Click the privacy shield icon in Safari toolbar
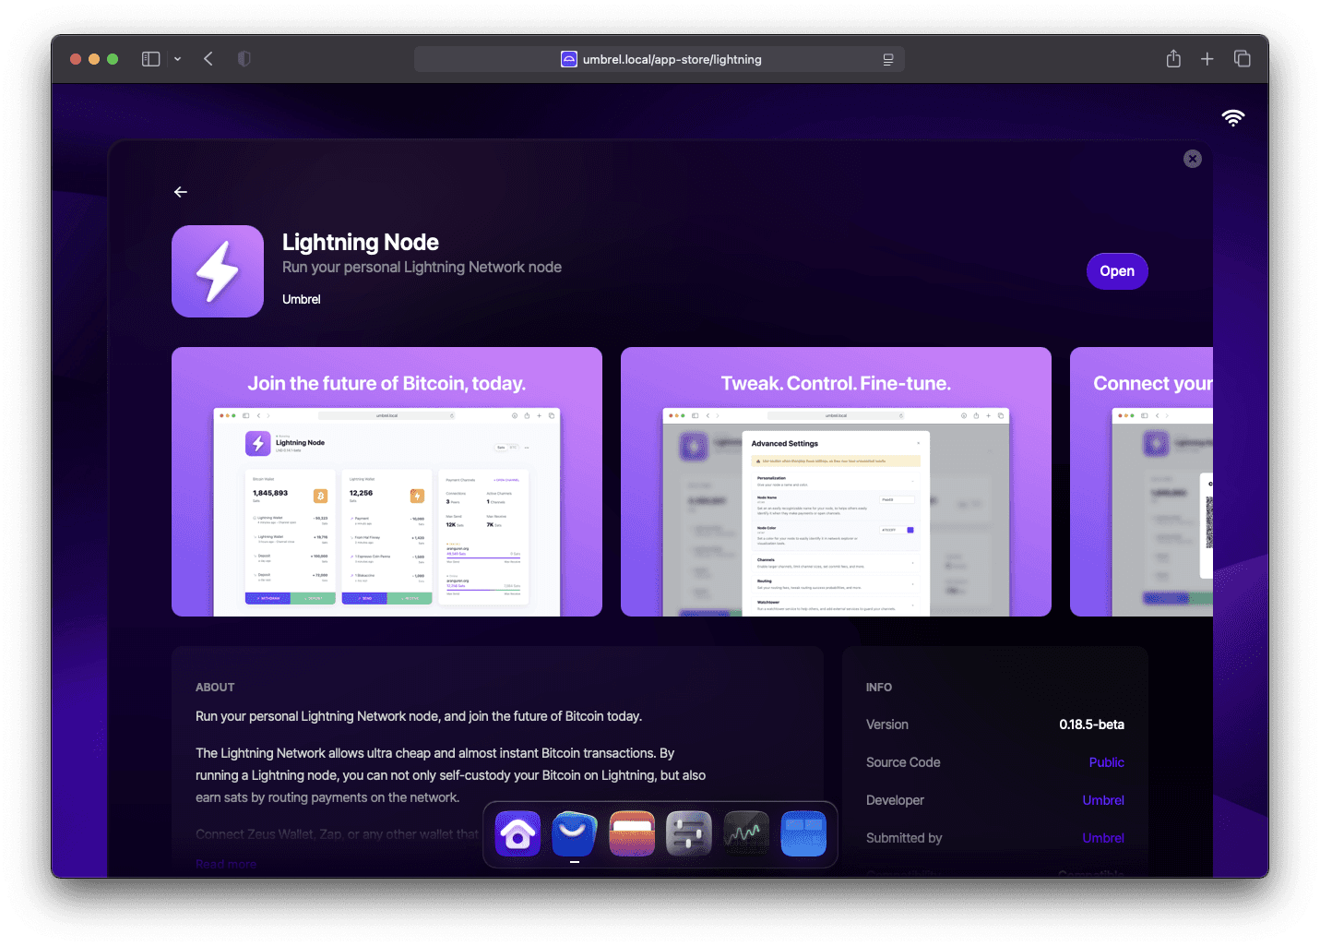This screenshot has height=946, width=1320. [244, 59]
